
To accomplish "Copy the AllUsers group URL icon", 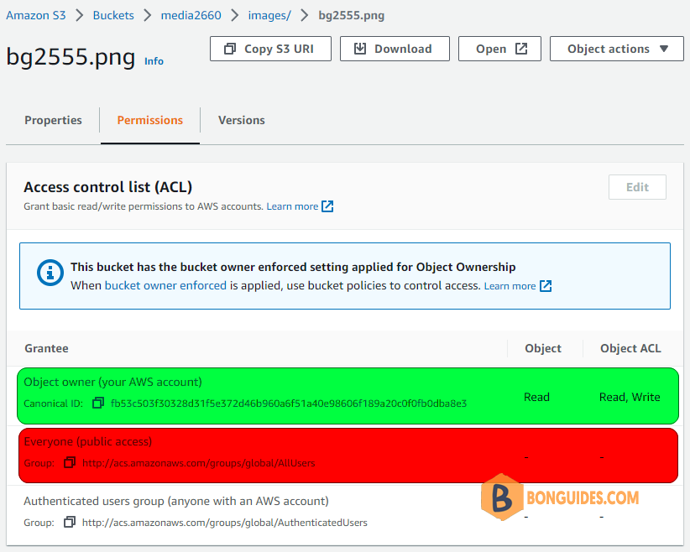I will click(x=70, y=463).
